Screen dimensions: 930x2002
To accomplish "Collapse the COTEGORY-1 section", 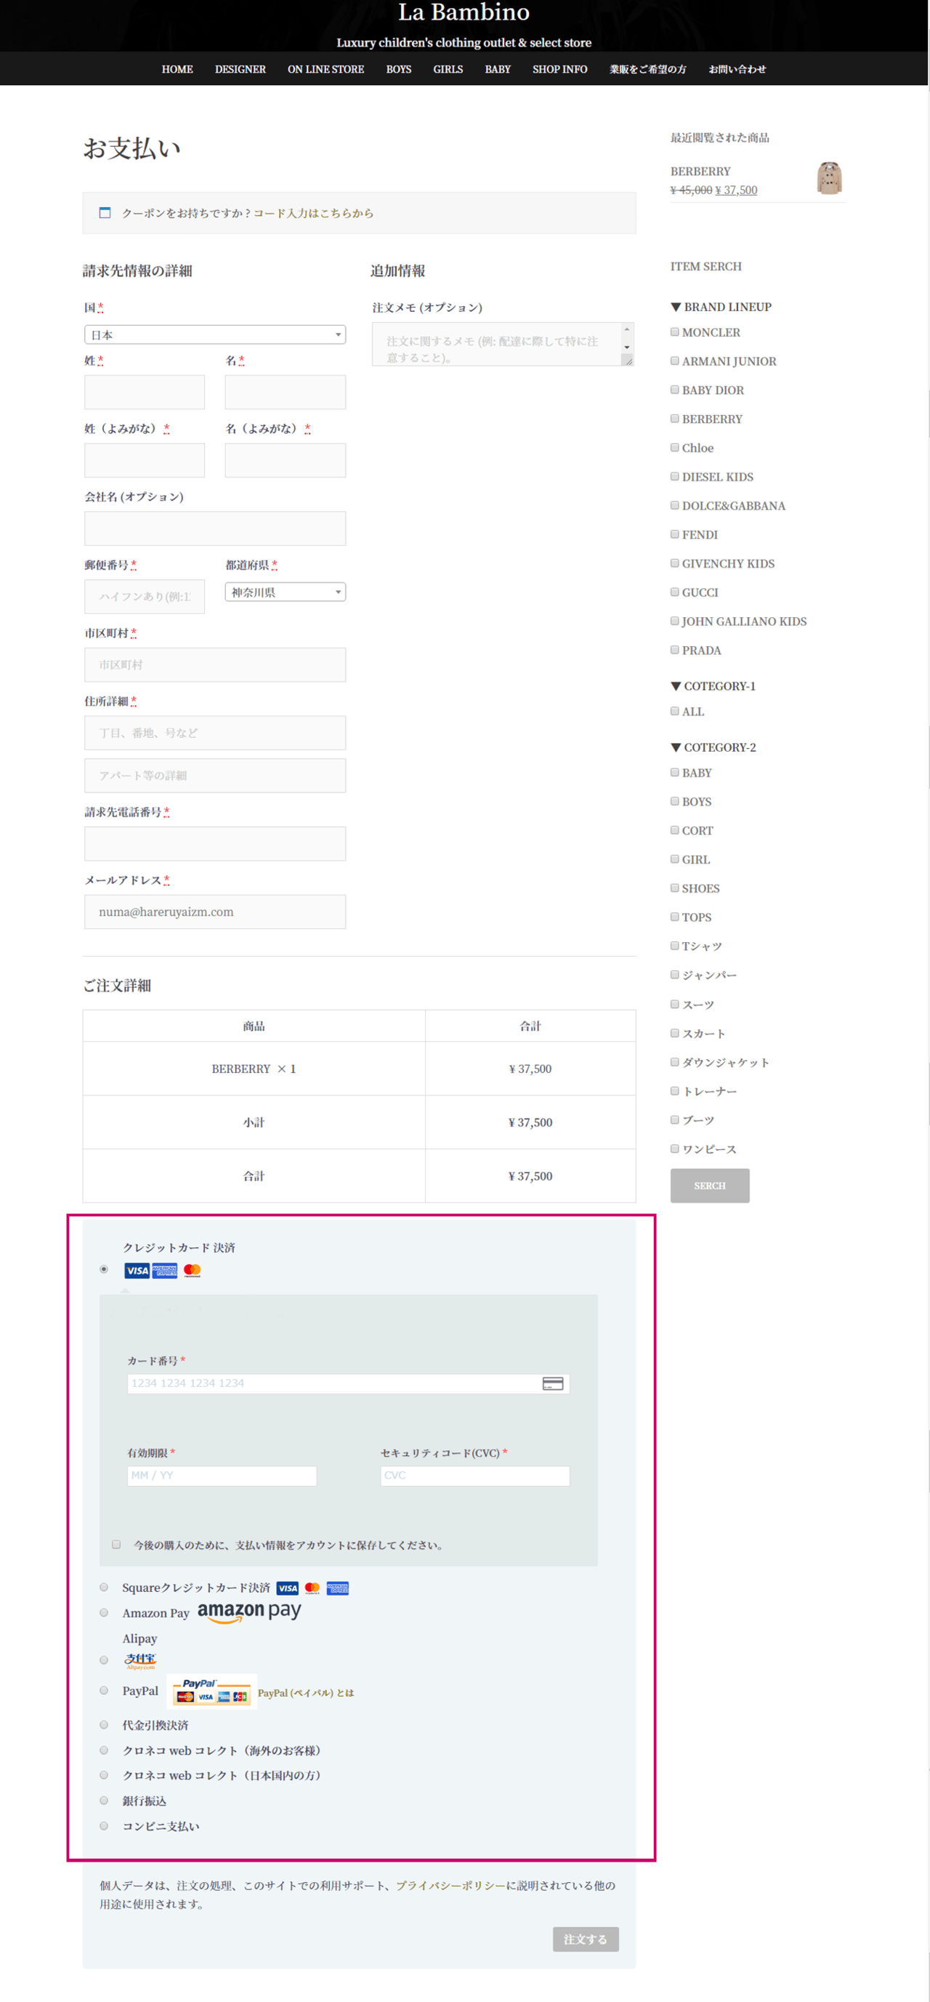I will 713,686.
